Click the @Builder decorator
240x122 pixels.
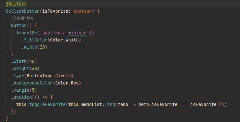[16, 4]
